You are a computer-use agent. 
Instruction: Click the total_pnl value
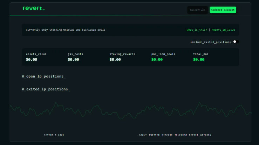coord(199,59)
